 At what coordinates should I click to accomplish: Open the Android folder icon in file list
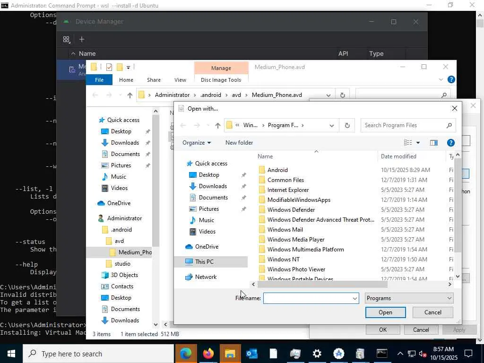pyautogui.click(x=262, y=170)
